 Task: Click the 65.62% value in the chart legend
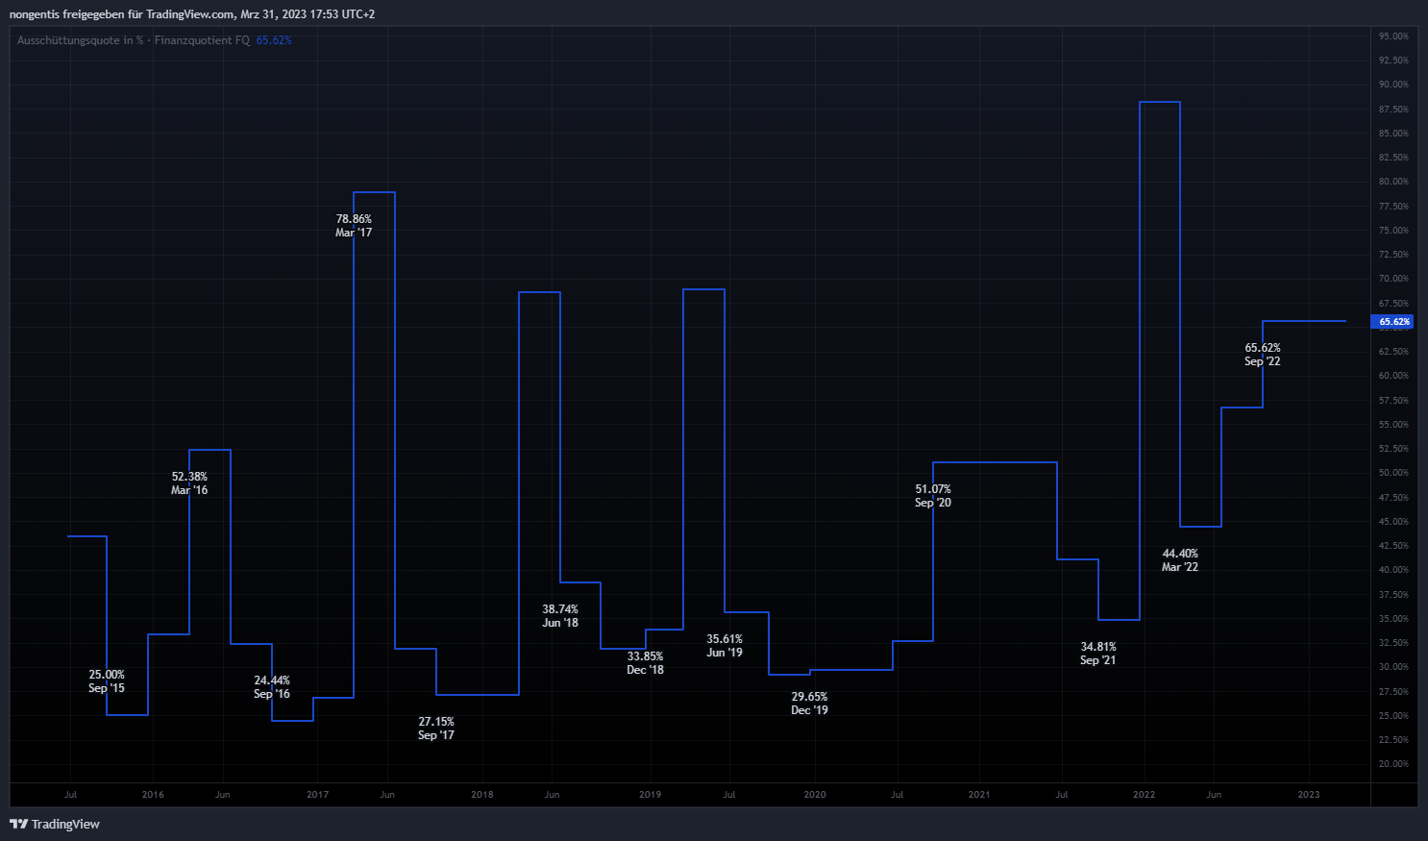(x=274, y=40)
